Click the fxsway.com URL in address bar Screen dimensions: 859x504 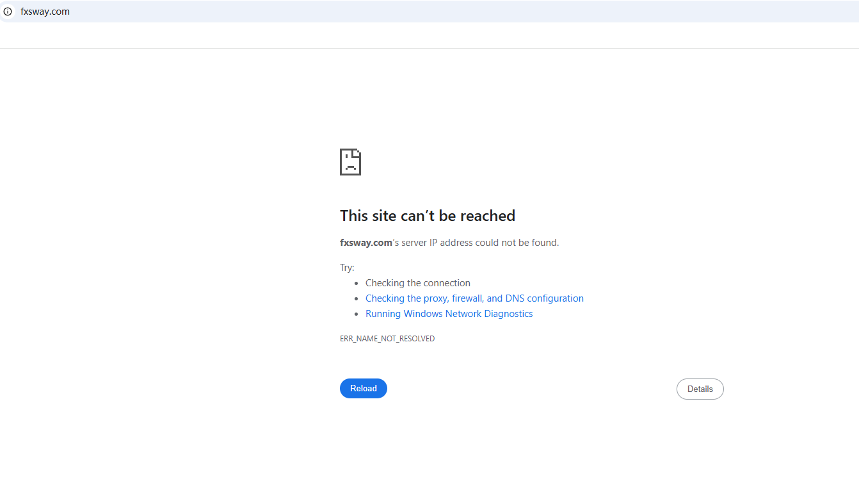click(x=45, y=12)
